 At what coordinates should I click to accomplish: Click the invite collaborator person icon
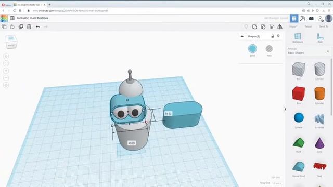coord(321,19)
